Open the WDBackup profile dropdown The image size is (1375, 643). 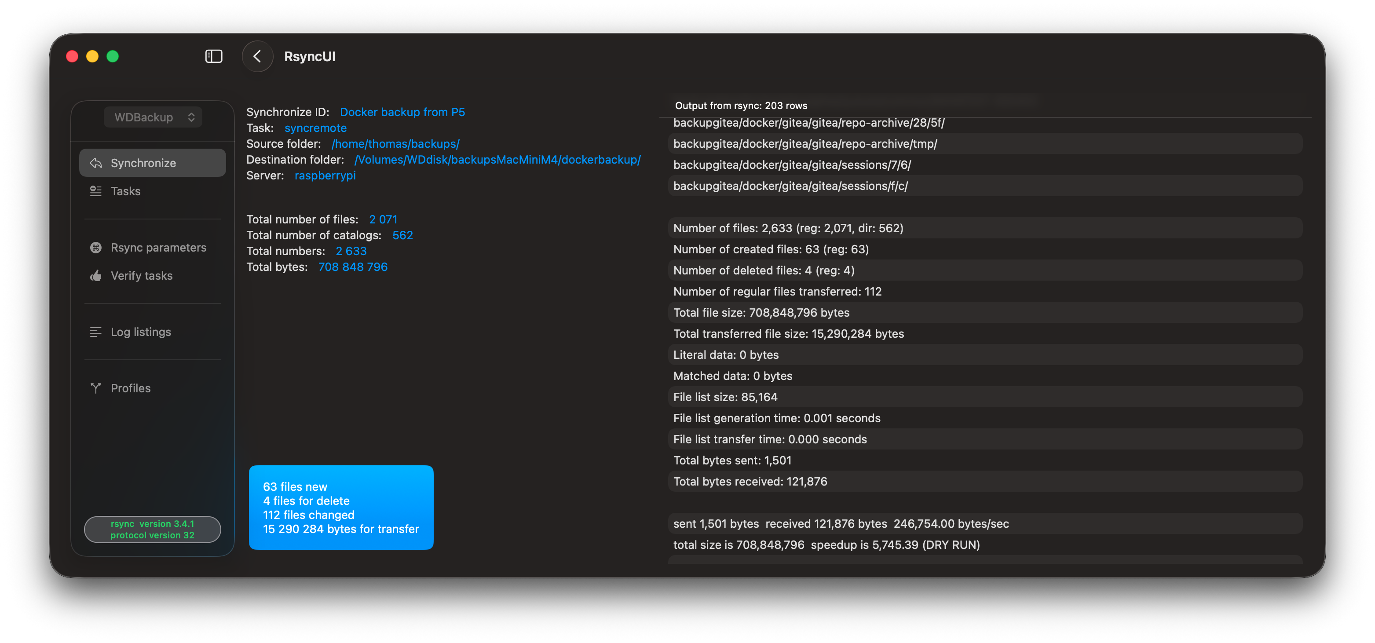click(153, 117)
